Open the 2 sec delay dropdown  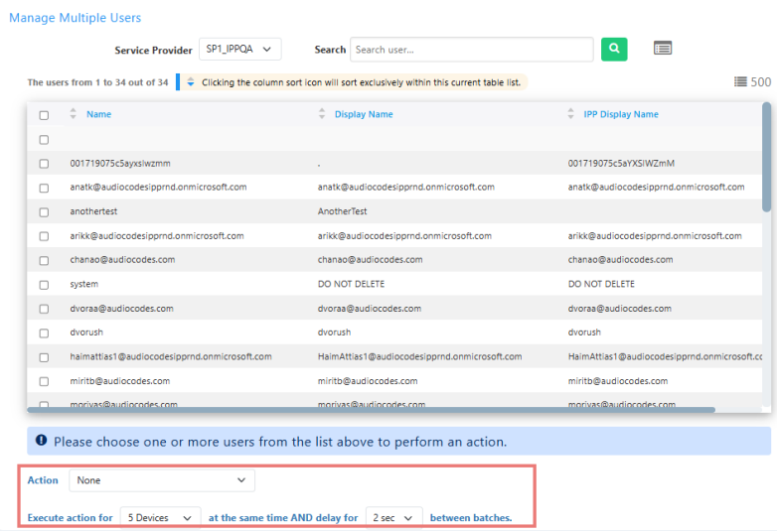click(x=394, y=518)
